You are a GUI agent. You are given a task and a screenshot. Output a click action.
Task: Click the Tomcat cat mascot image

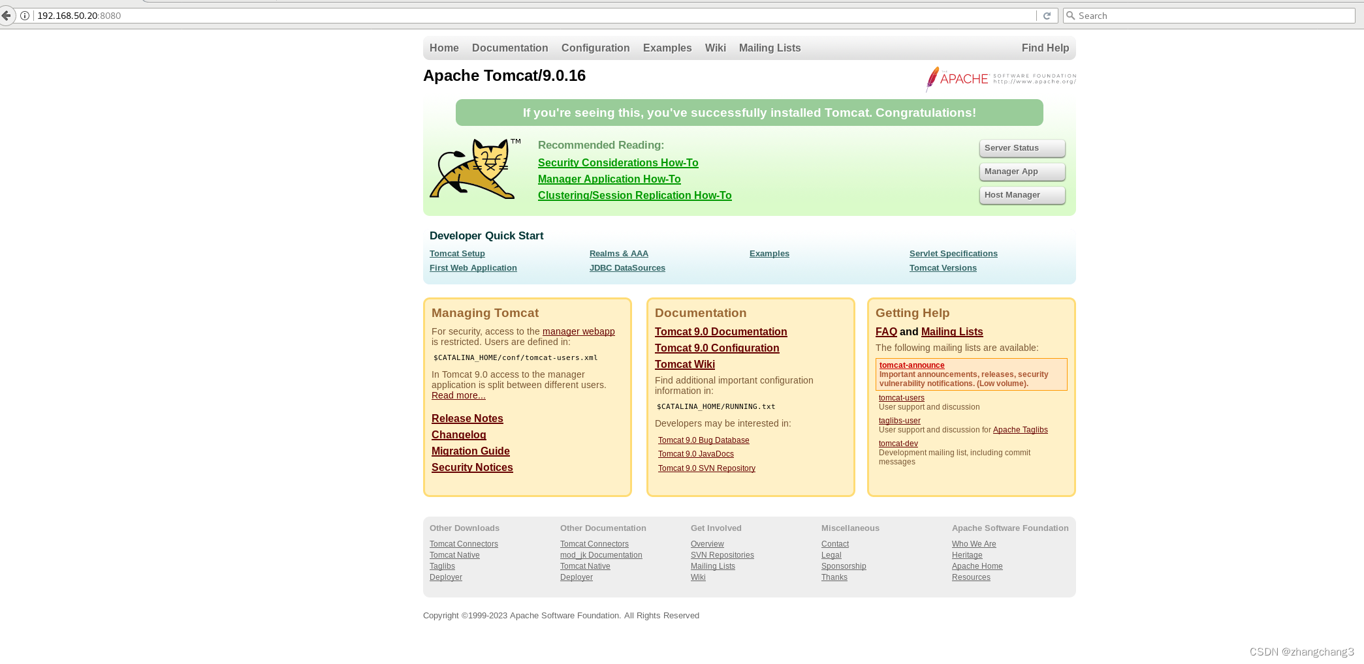[475, 168]
